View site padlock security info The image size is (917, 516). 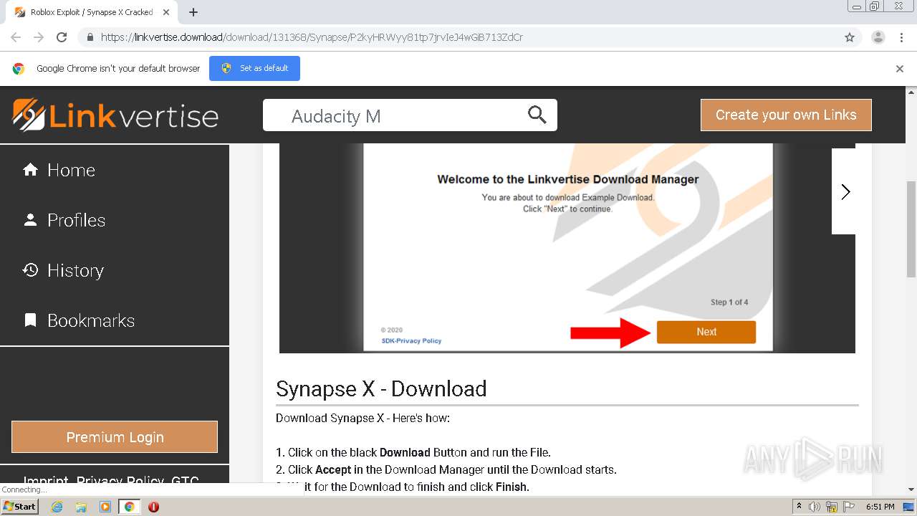tap(90, 37)
